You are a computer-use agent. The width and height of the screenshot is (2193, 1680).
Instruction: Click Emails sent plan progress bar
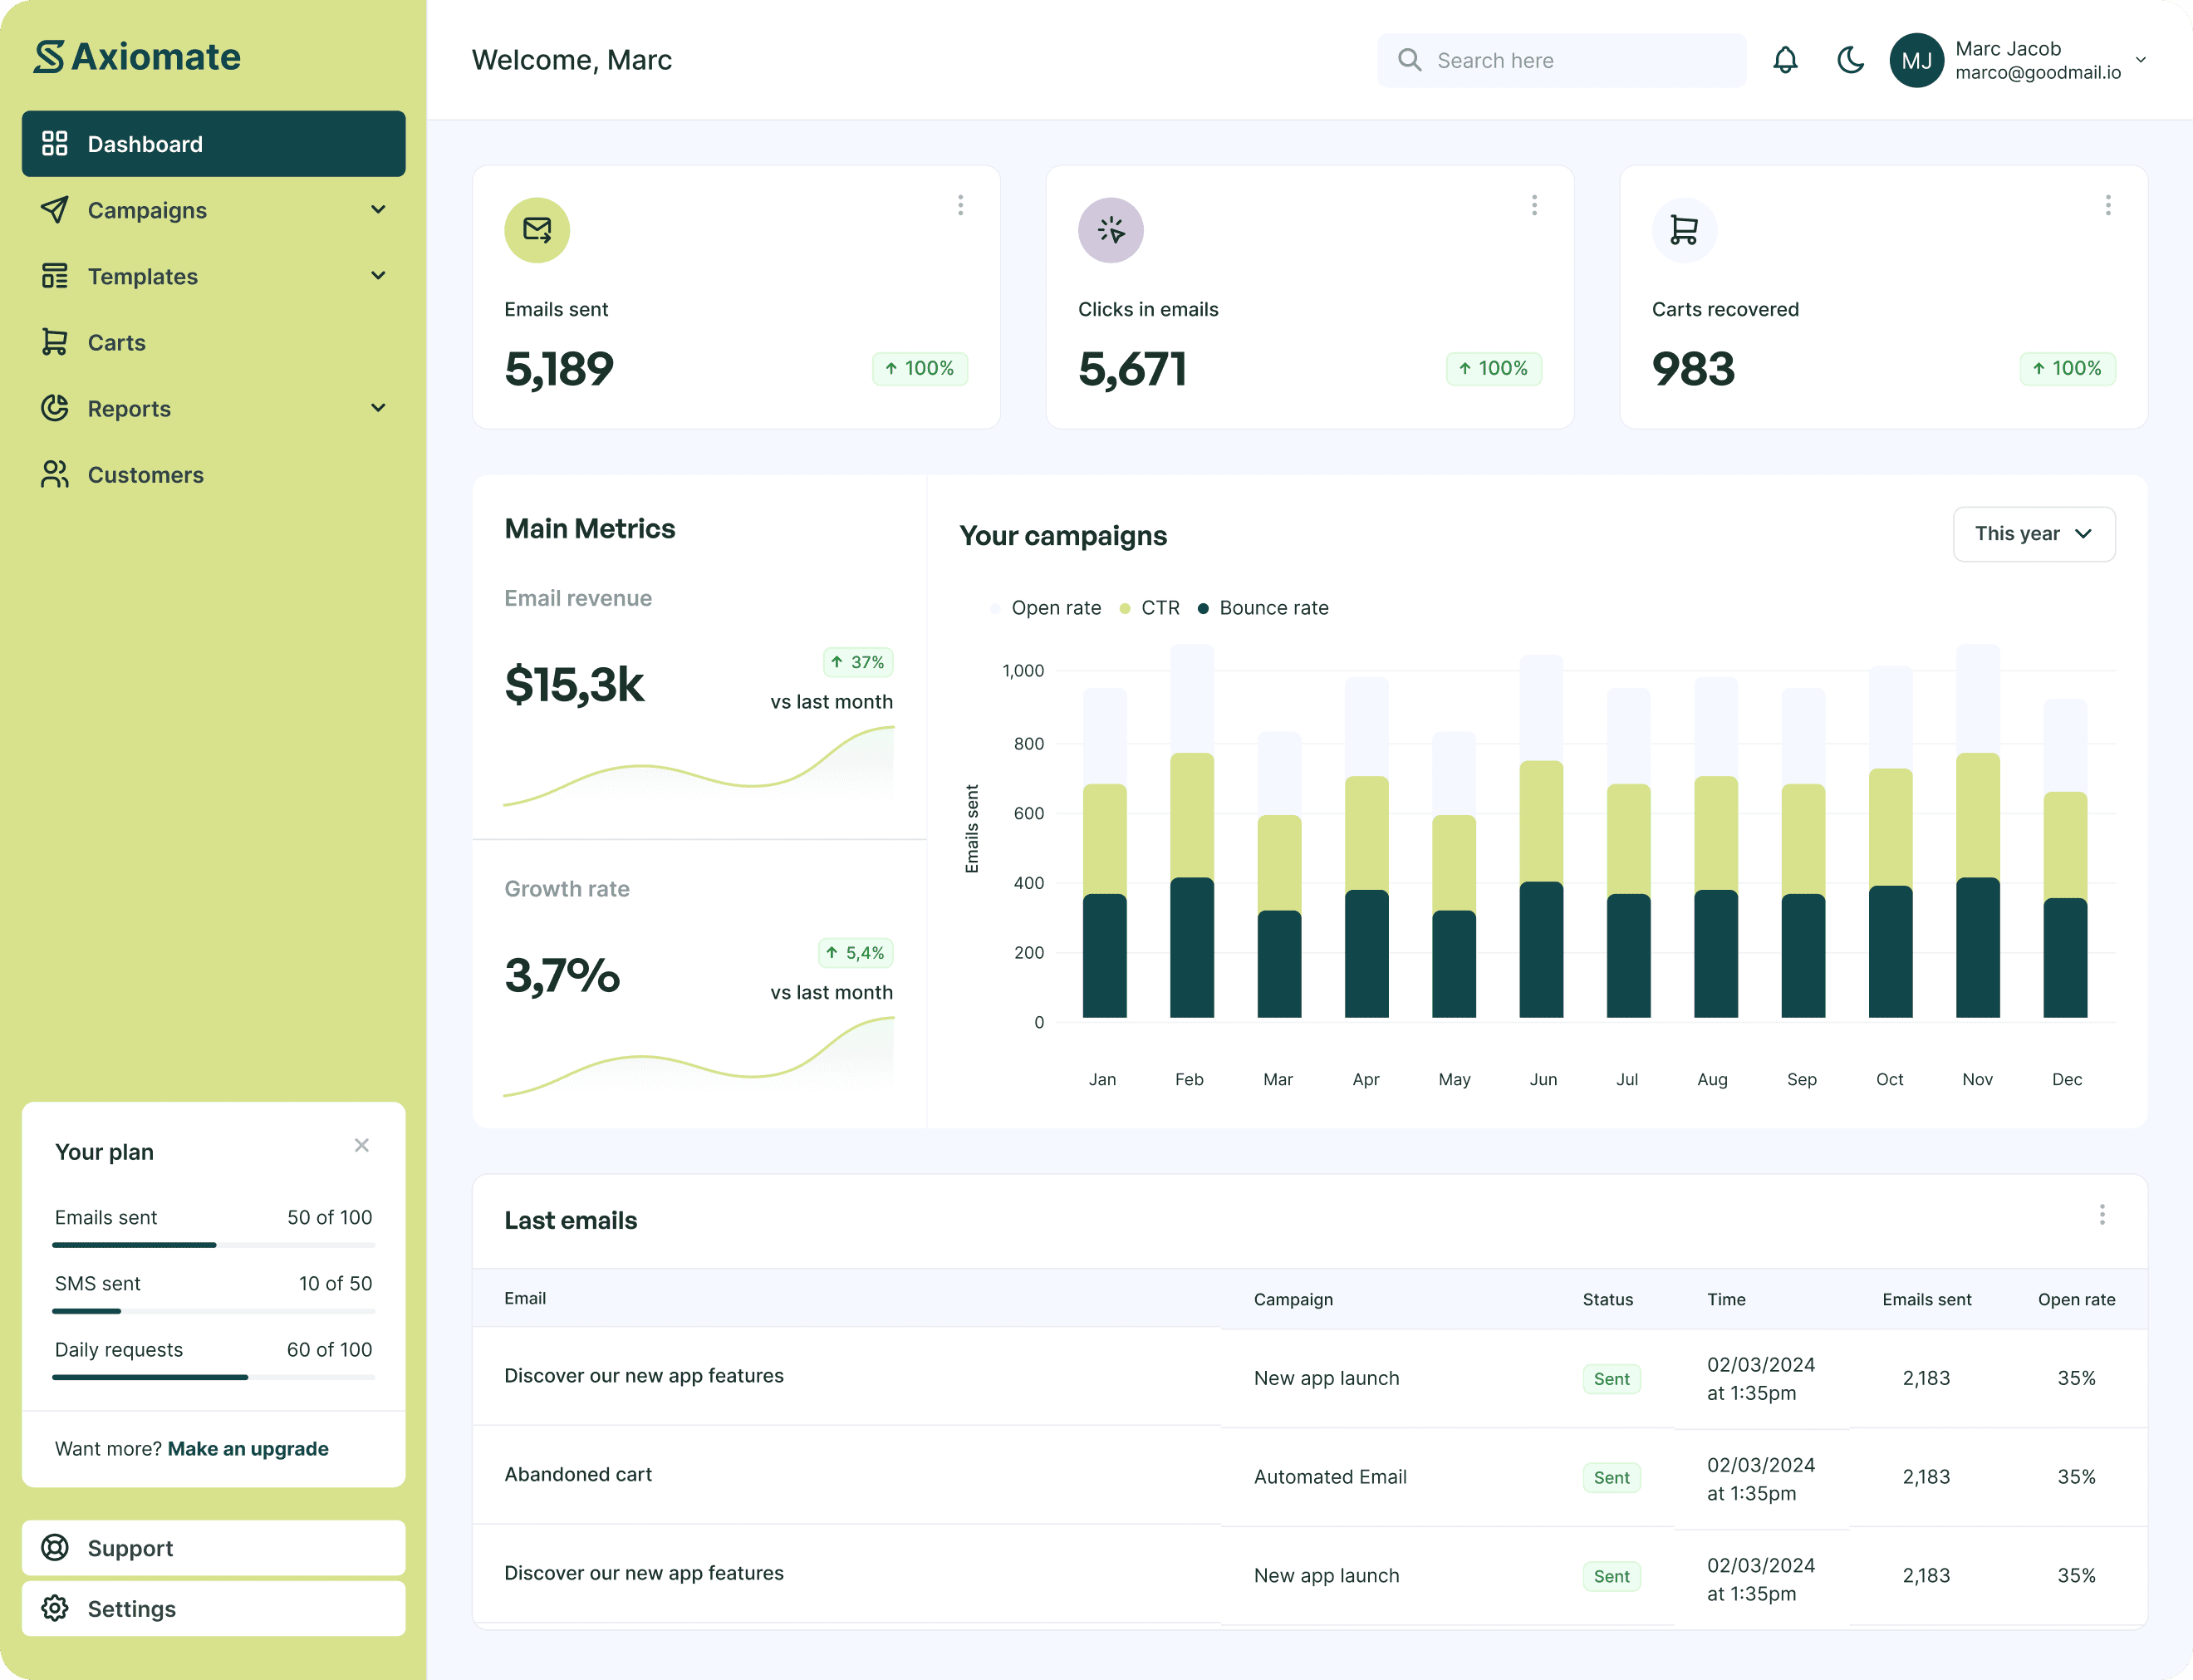214,1245
